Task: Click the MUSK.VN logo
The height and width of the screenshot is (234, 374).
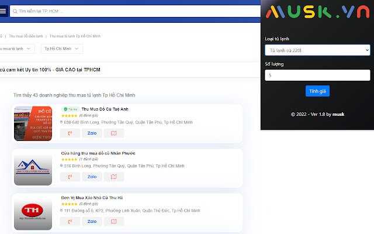Action: [x=317, y=12]
